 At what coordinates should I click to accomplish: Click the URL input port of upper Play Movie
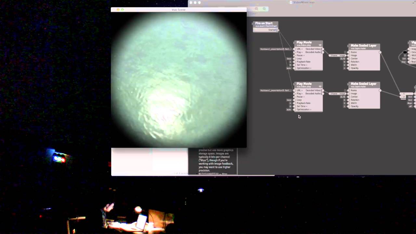294,49
